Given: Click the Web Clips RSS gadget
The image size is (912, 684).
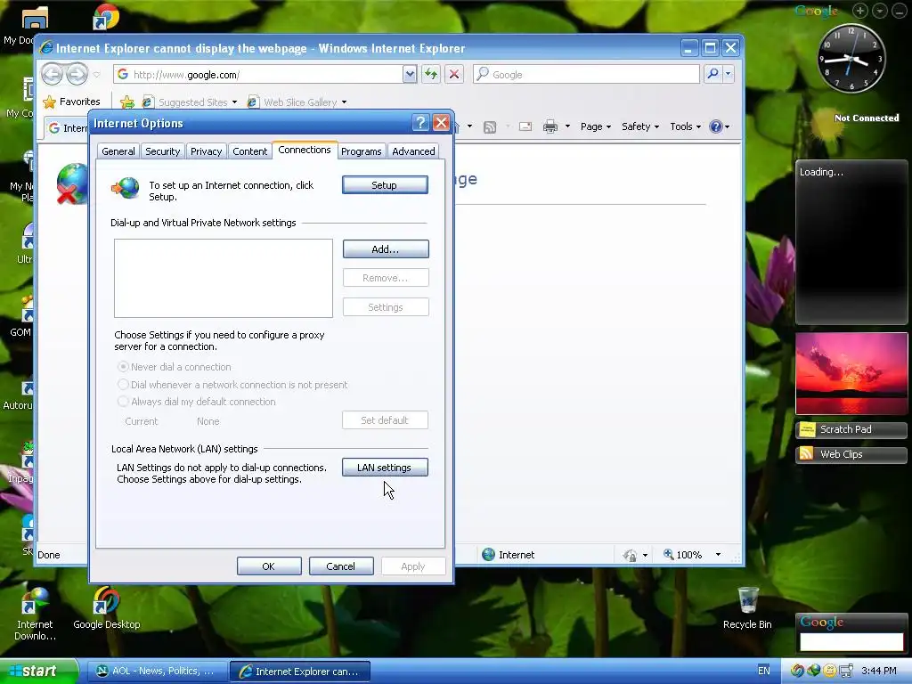Looking at the screenshot, I should click(x=851, y=454).
